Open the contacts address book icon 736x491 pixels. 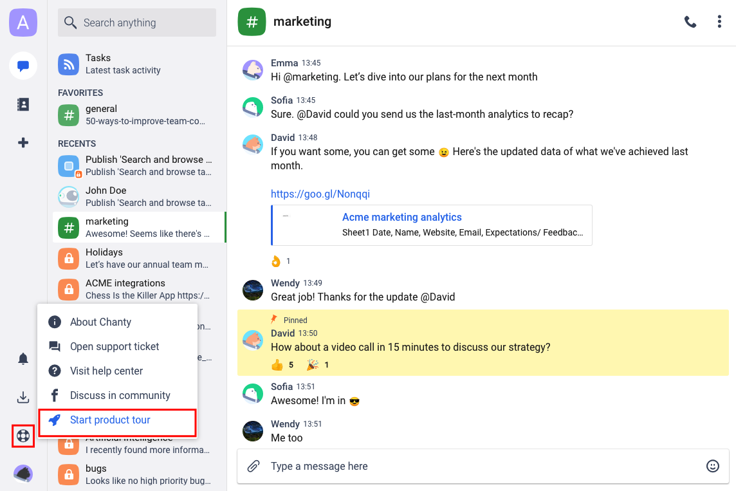[x=23, y=104]
